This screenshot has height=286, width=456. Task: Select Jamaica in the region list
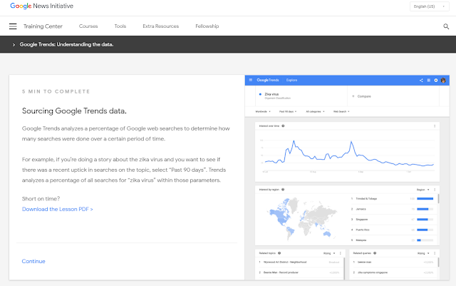[x=361, y=209]
